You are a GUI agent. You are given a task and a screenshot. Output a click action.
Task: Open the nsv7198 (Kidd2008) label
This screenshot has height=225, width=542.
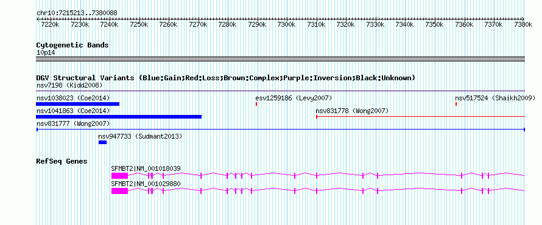(69, 85)
